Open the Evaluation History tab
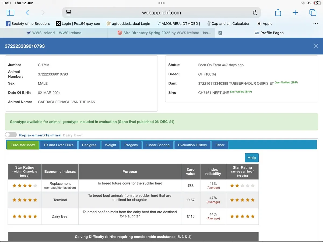The height and width of the screenshot is (242, 323). pyautogui.click(x=192, y=145)
